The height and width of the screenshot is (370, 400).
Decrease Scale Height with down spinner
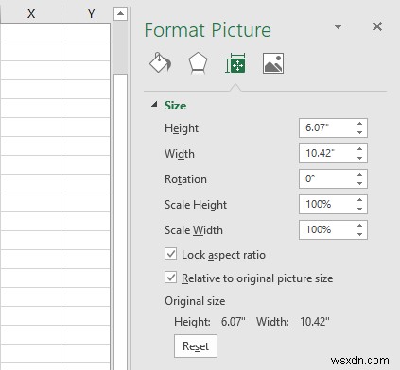[x=359, y=209]
